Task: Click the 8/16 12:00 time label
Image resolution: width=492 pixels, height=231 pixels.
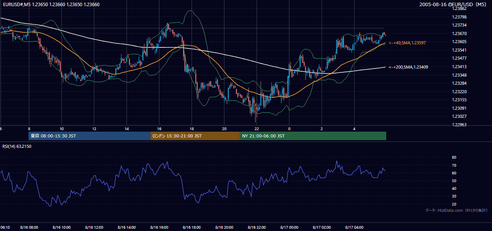Action: [94, 228]
